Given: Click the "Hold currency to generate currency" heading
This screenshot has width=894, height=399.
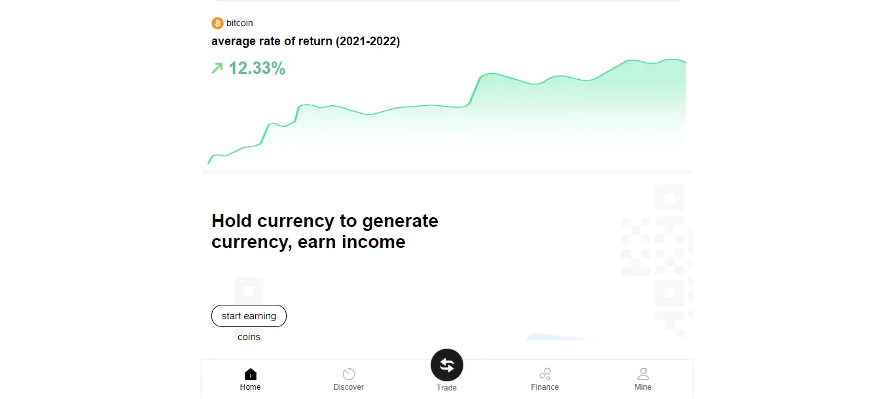Looking at the screenshot, I should pos(325,231).
